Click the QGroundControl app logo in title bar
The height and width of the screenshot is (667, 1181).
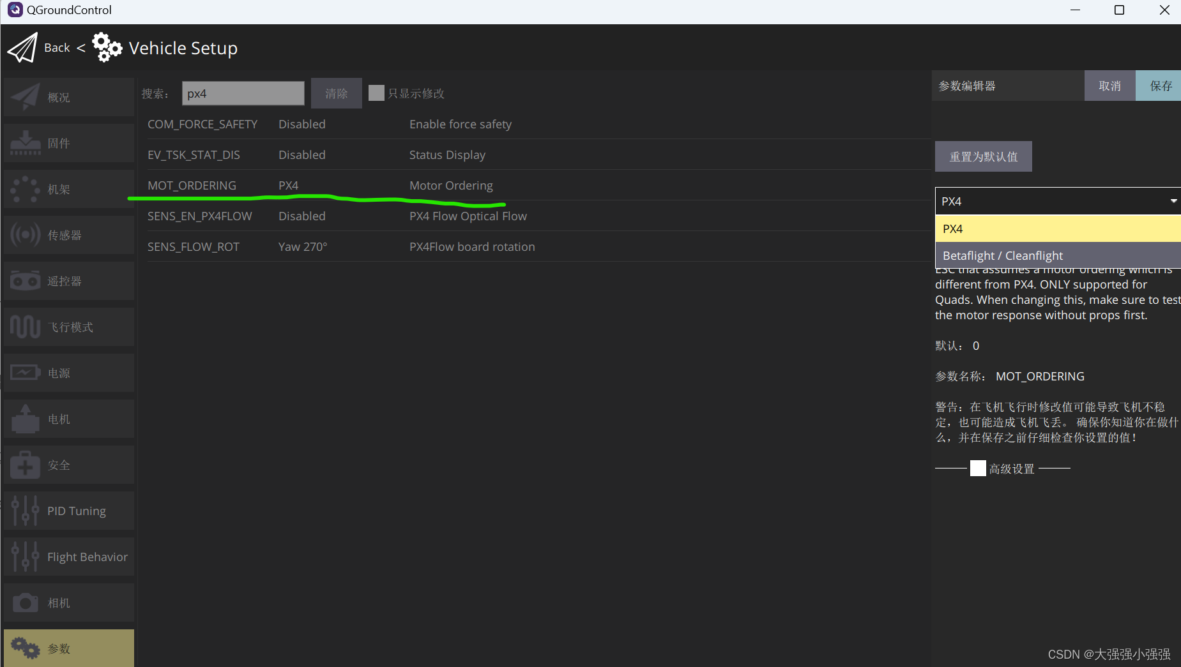[15, 10]
